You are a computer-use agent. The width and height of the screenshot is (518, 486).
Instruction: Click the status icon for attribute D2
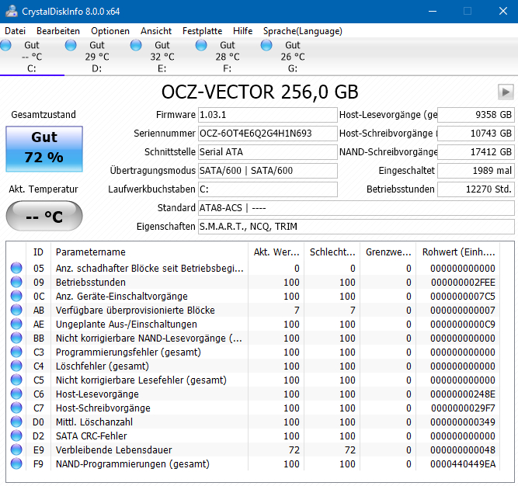(x=16, y=436)
